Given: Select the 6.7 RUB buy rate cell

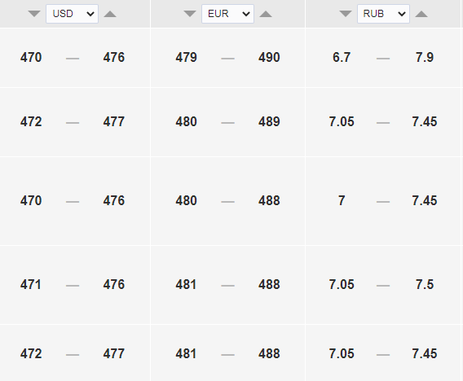Looking at the screenshot, I should [x=342, y=57].
